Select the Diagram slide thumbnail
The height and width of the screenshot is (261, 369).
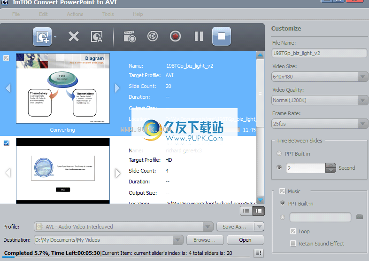click(x=63, y=88)
